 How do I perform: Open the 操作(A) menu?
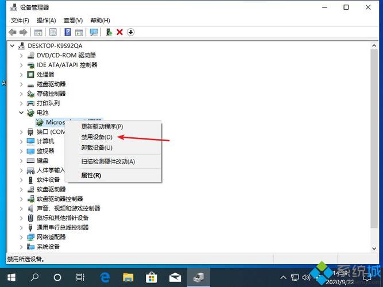[46, 21]
